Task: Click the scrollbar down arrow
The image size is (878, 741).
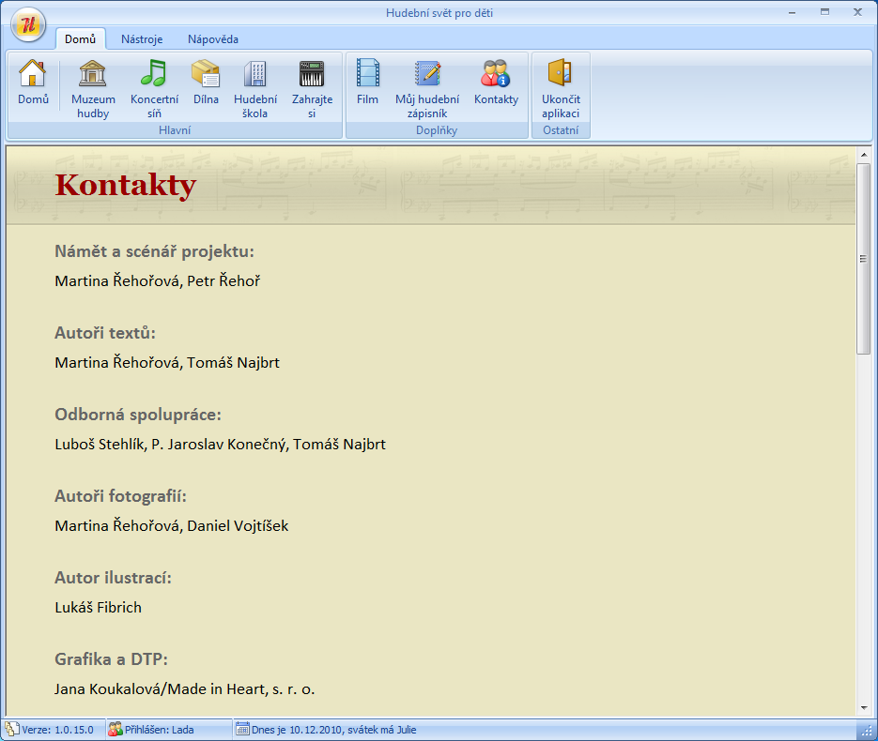Action: (864, 707)
